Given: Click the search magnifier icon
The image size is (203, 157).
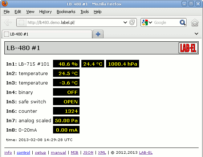Looking at the screenshot, I should pyautogui.click(x=183, y=22).
